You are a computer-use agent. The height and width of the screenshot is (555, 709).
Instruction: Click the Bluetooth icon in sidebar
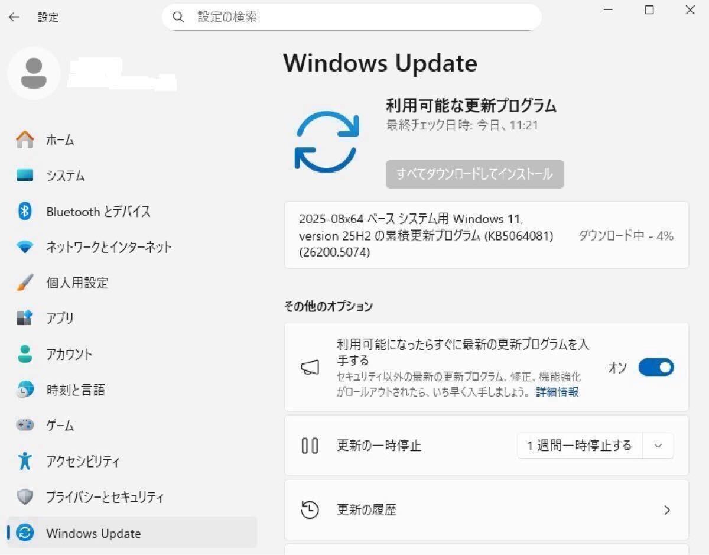[x=25, y=211]
